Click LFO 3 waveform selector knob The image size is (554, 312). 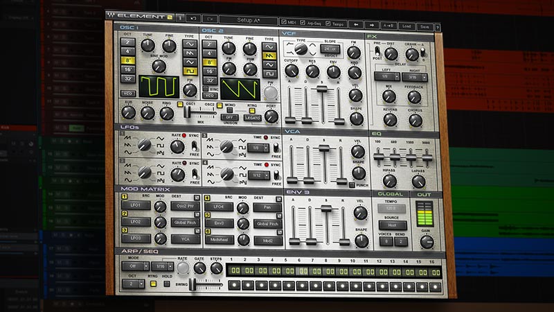pos(226,146)
